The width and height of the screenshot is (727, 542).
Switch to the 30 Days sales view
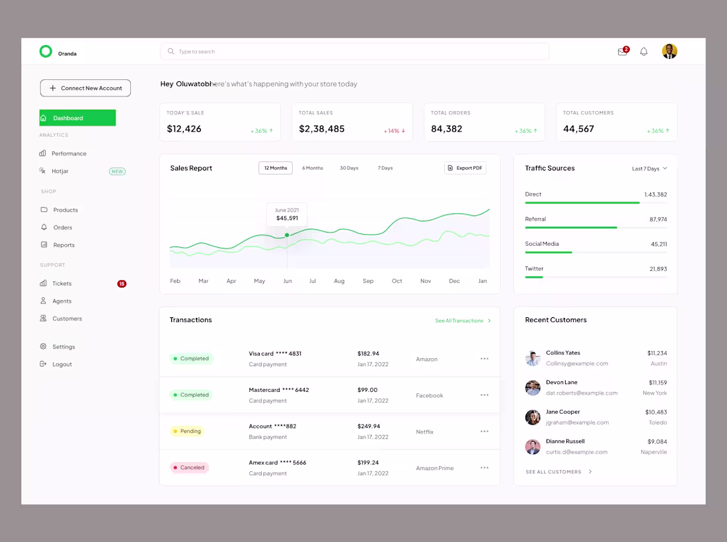[349, 168]
